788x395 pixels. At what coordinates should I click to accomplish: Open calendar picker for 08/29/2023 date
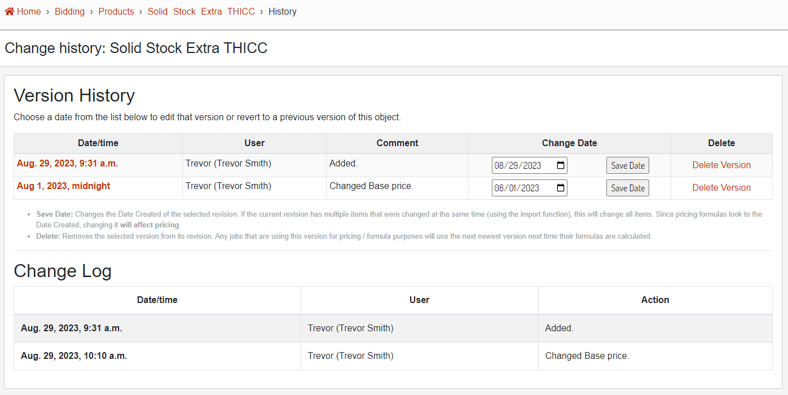560,165
